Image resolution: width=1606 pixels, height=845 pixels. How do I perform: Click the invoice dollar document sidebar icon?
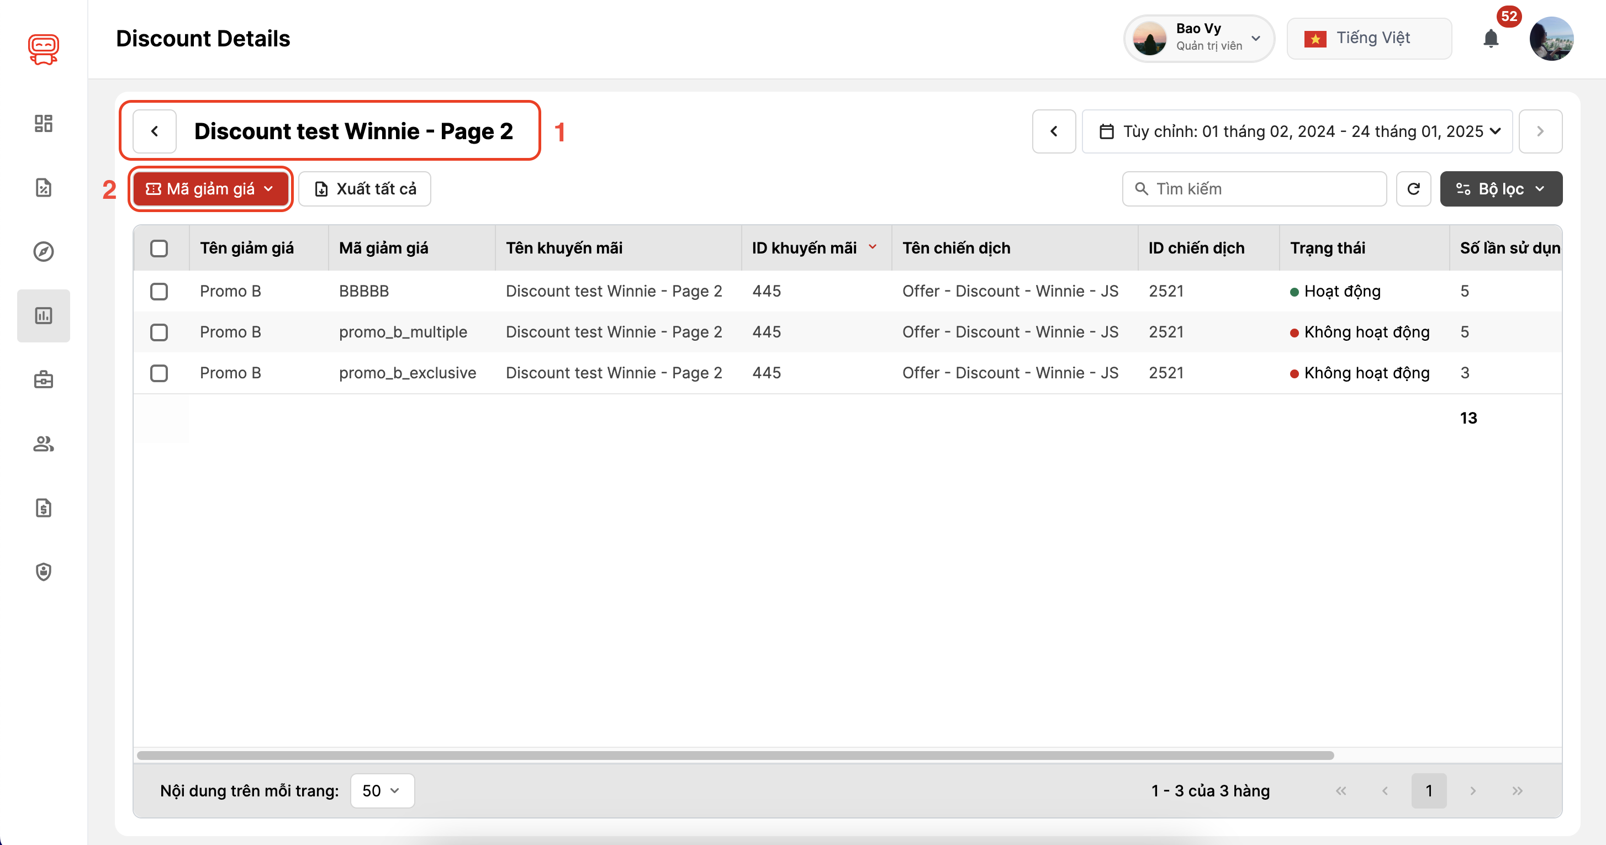43,508
